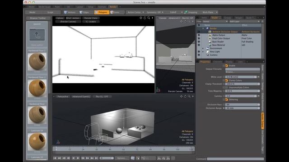
Task: Click the Final Color Output layer icon
Action: [x=210, y=38]
